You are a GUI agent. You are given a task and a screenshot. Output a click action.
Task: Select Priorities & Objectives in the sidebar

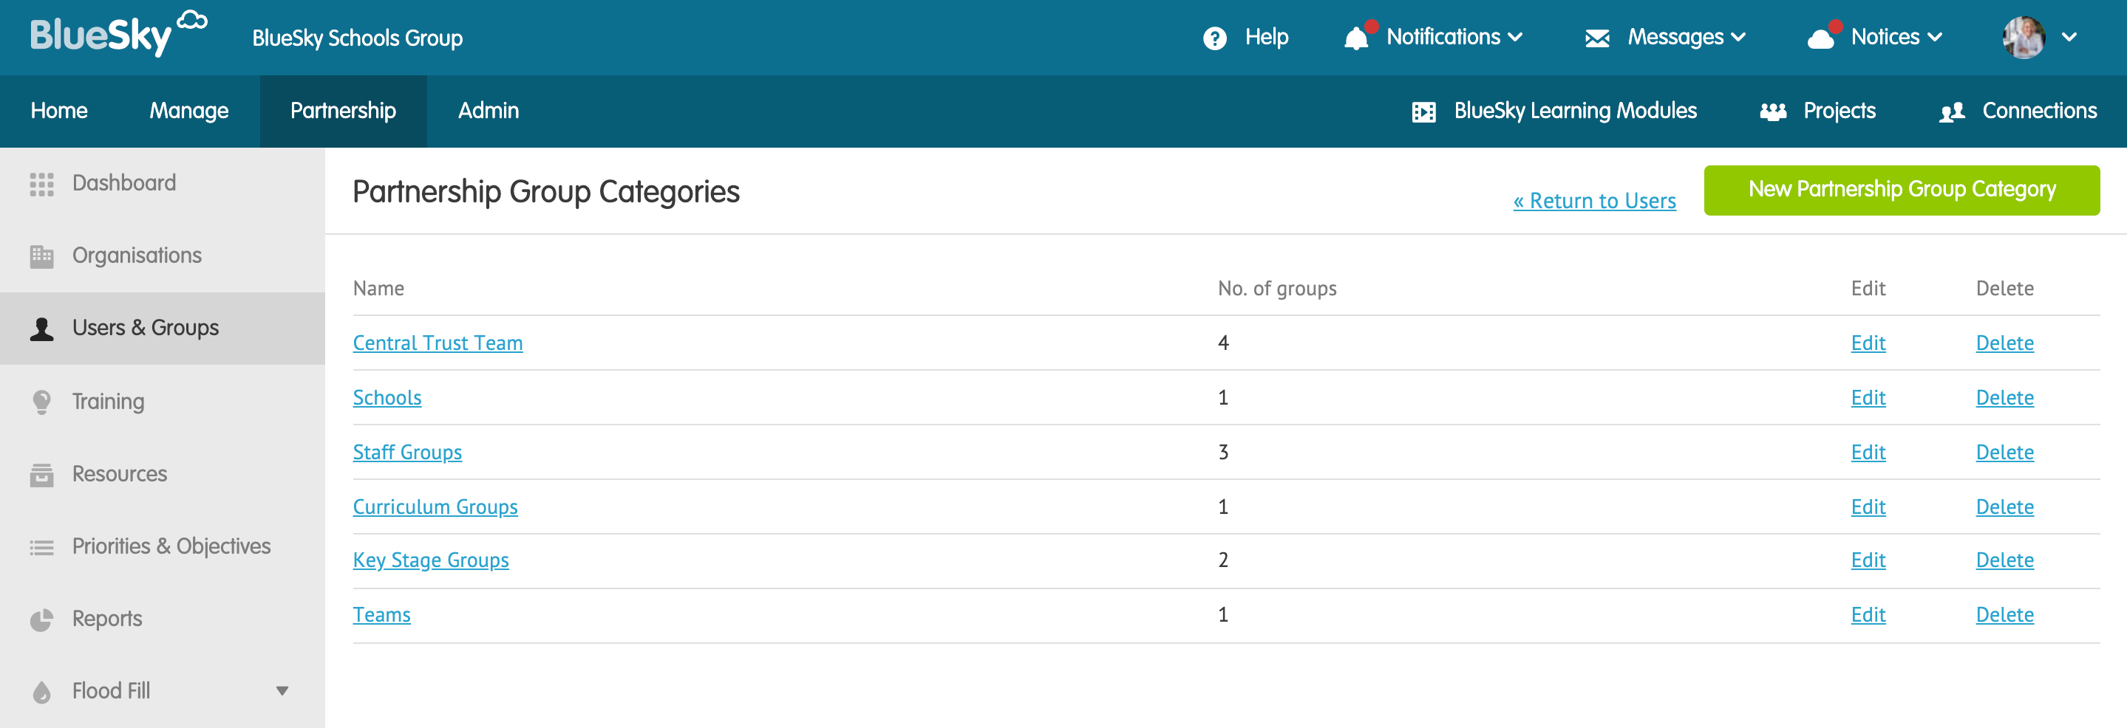tap(163, 546)
